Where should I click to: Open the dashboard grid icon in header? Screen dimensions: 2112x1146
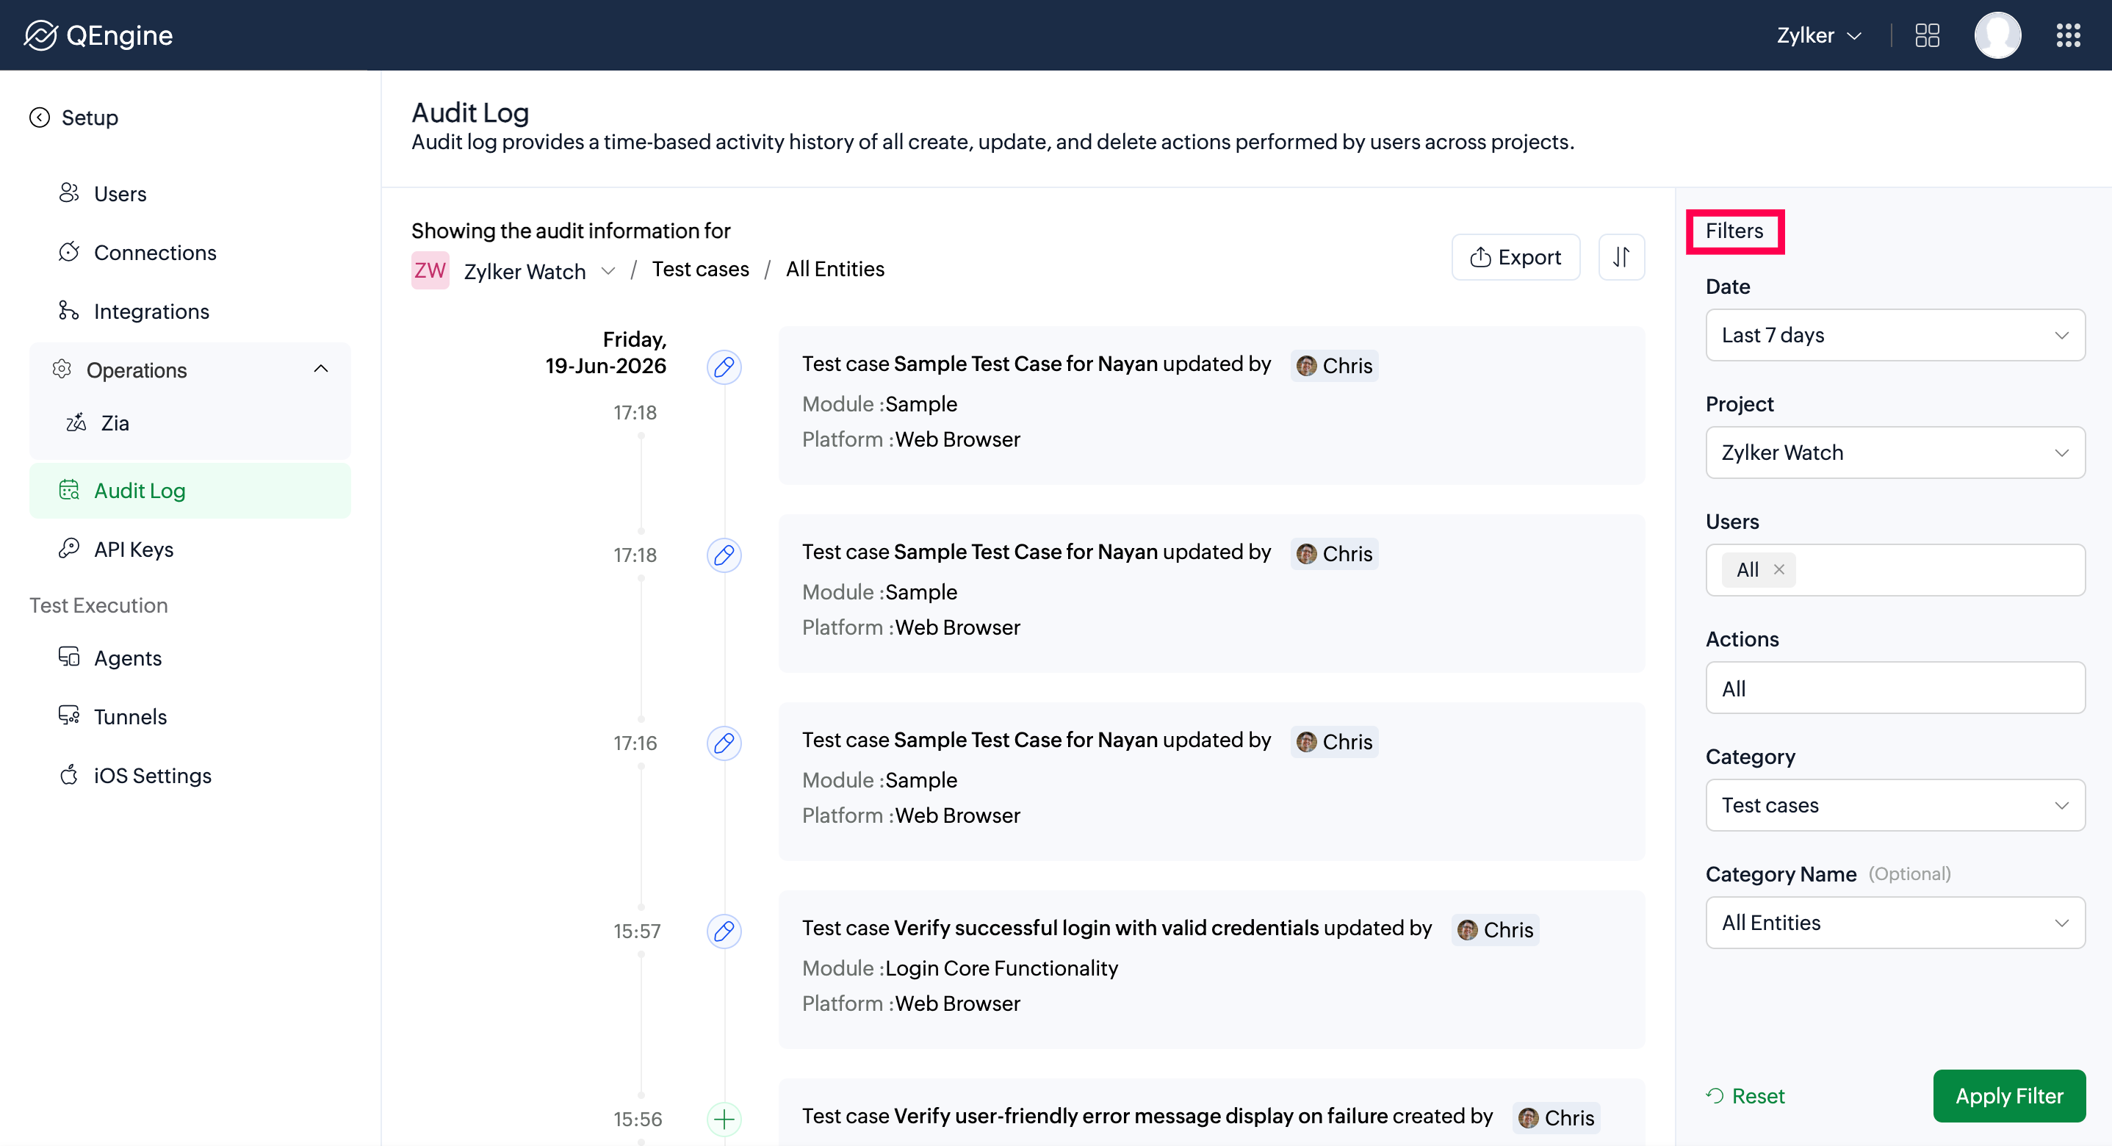click(x=1927, y=35)
